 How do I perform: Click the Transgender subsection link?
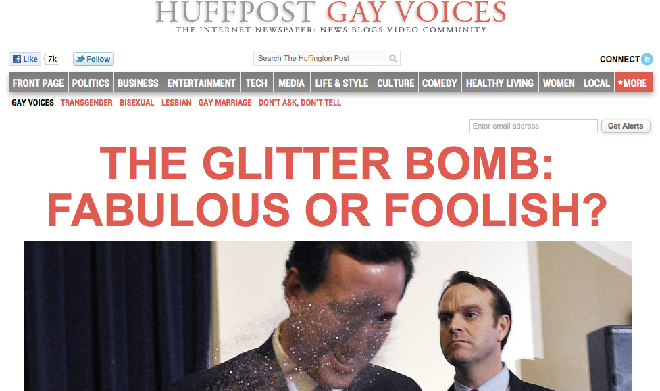coord(86,103)
